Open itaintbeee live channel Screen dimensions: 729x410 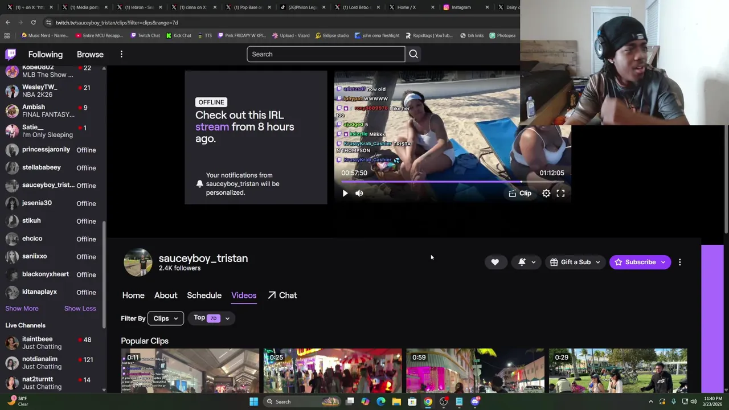tap(52, 343)
